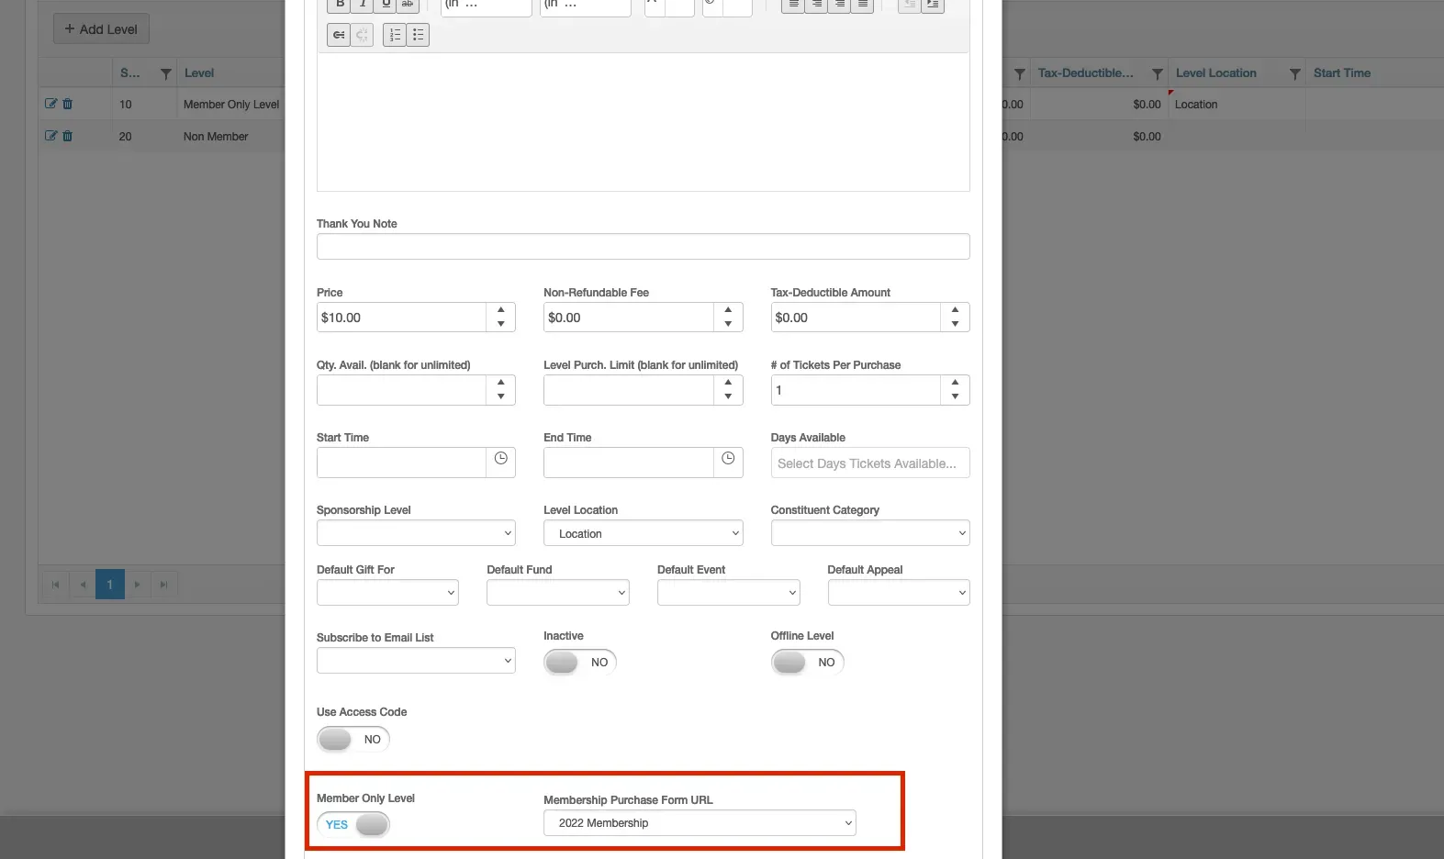The image size is (1444, 859).
Task: Sort grid by Level column header
Action: coord(199,73)
